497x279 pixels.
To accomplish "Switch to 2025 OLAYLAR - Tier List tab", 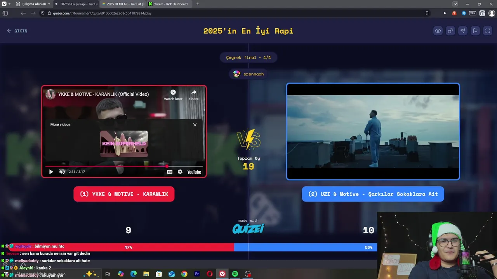I will tap(122, 4).
